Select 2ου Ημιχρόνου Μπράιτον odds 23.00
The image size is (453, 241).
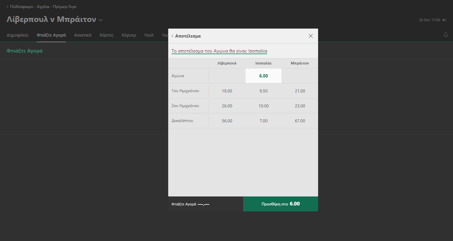tap(300, 106)
